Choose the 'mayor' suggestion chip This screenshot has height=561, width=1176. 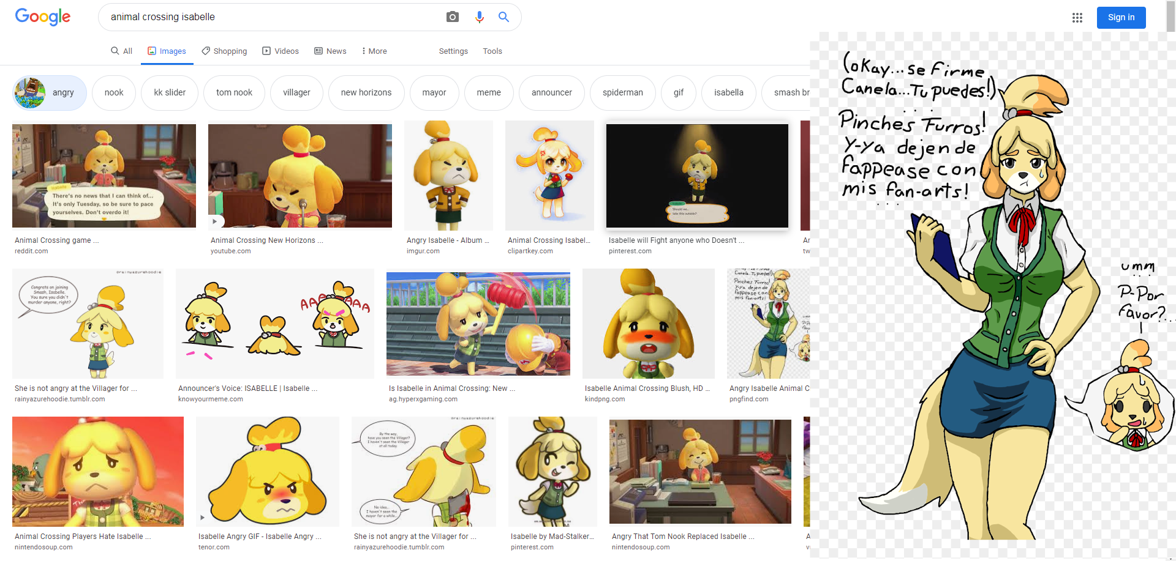tap(434, 93)
